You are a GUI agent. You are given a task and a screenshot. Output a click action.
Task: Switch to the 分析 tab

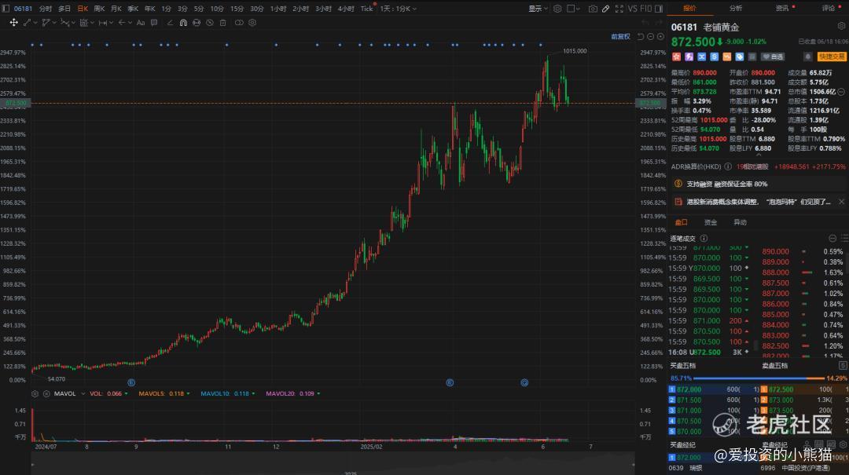pyautogui.click(x=735, y=8)
